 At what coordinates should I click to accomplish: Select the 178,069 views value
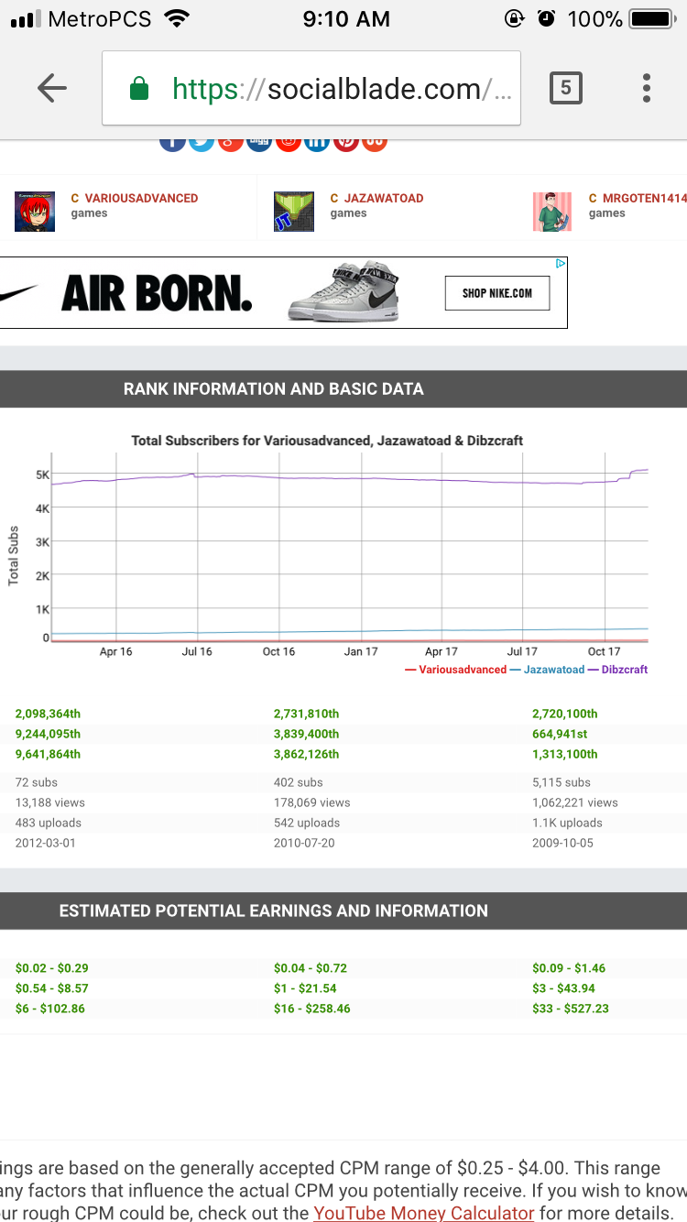click(x=311, y=802)
